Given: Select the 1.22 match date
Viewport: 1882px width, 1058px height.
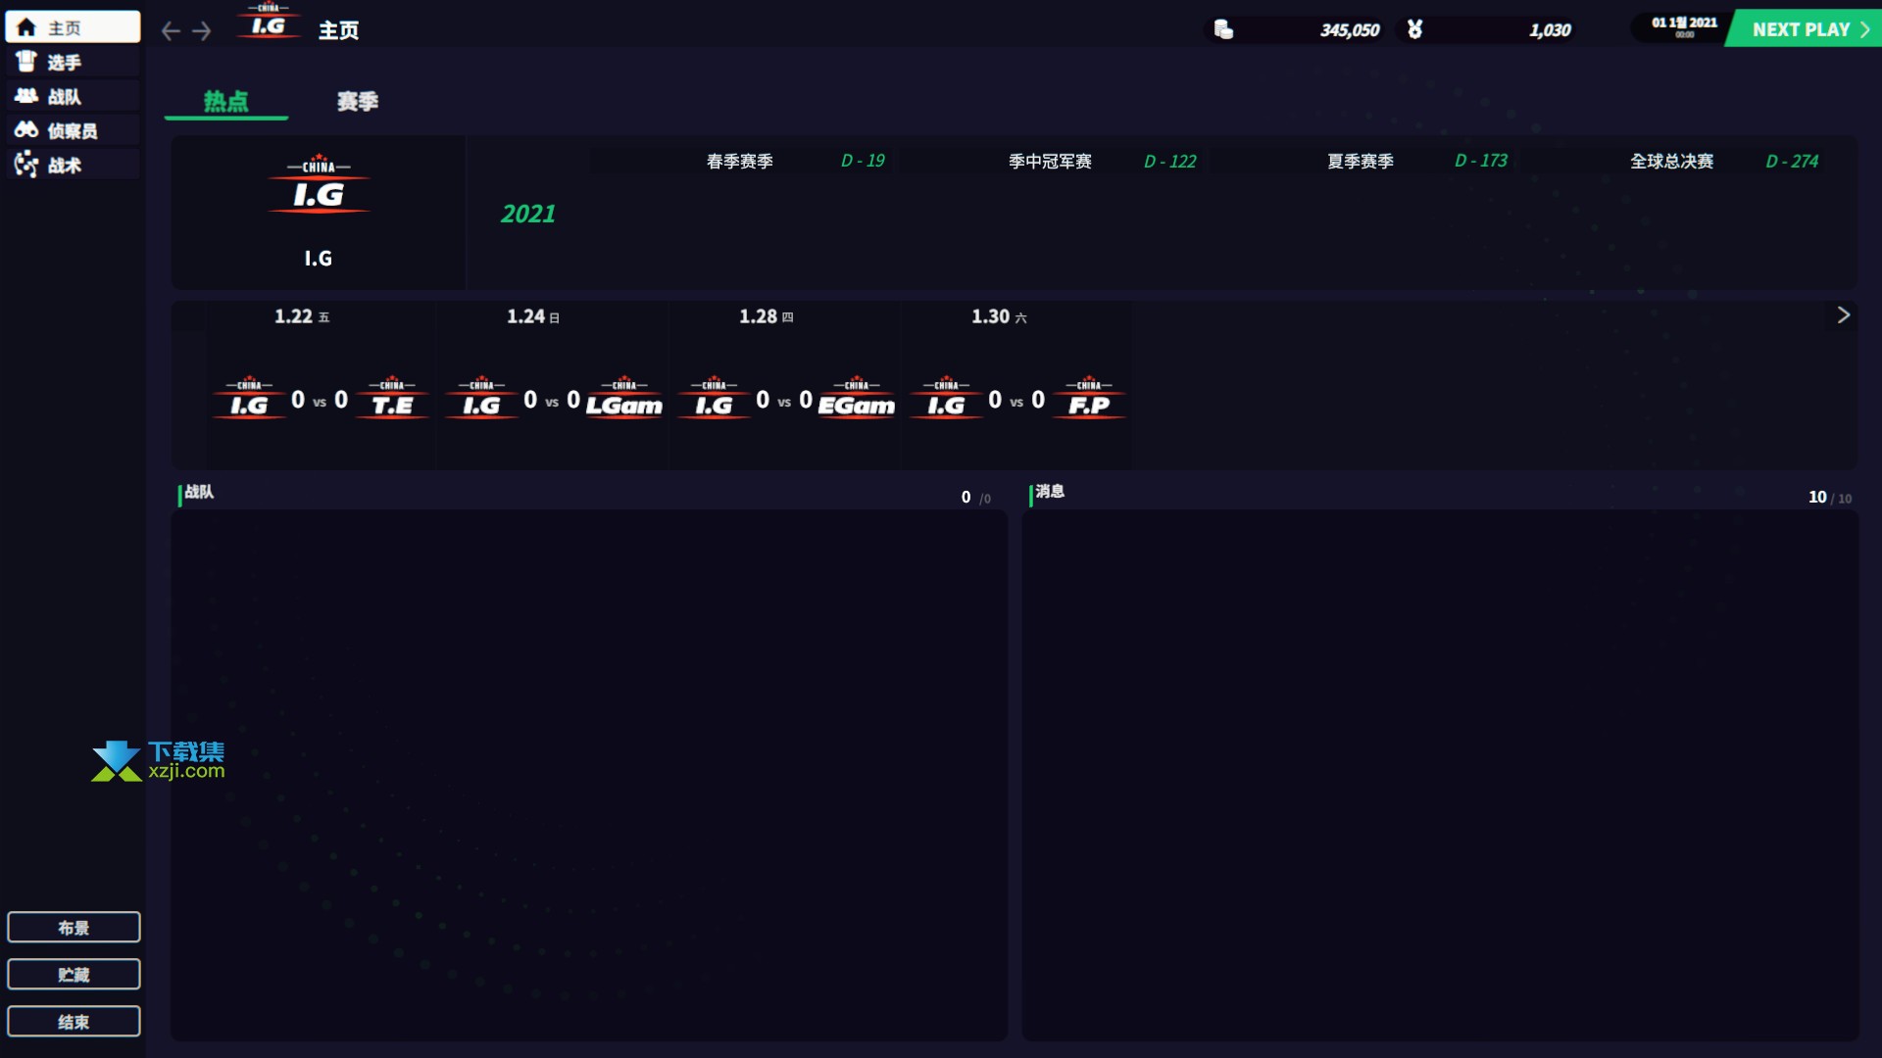Looking at the screenshot, I should [302, 316].
